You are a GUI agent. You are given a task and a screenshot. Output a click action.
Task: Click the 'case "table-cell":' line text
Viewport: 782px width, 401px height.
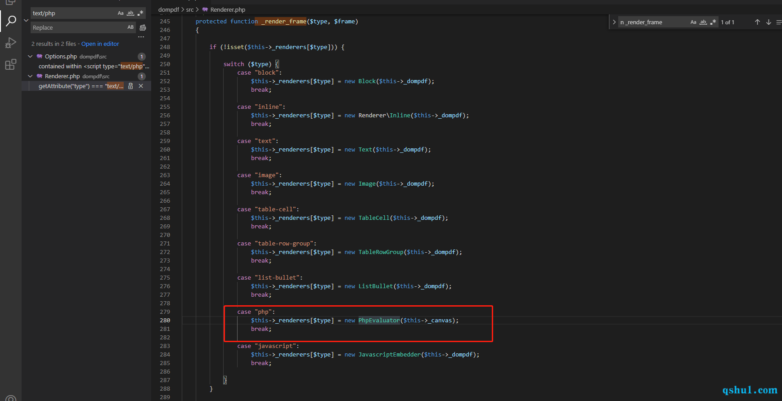point(268,209)
